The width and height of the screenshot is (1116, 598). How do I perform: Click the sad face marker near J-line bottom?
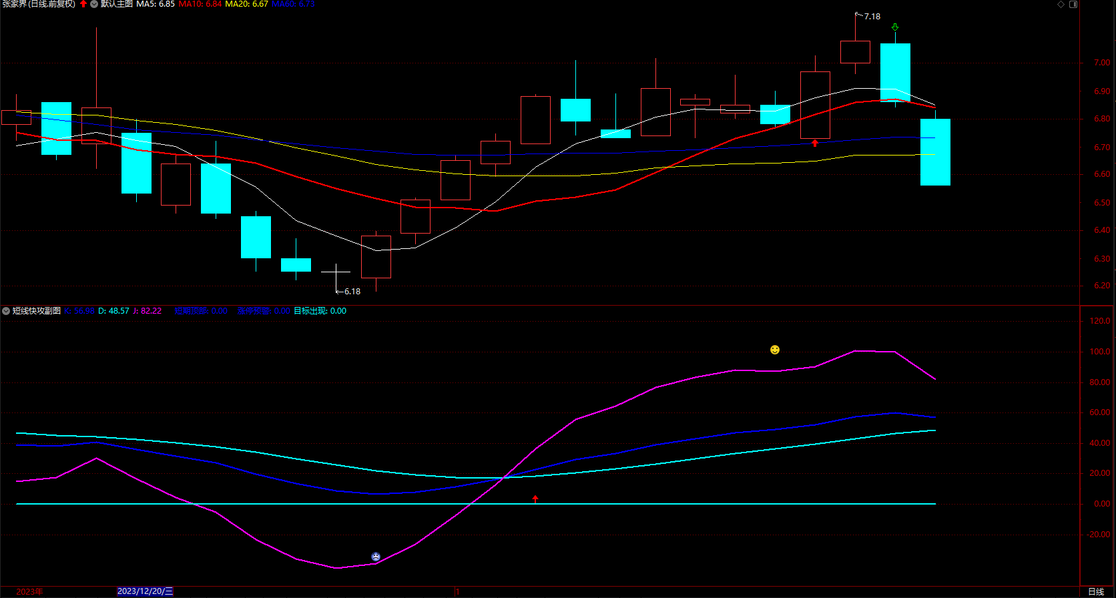click(376, 557)
